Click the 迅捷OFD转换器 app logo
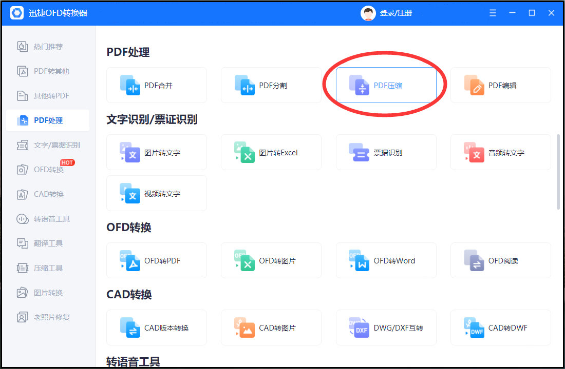The image size is (565, 369). (17, 13)
